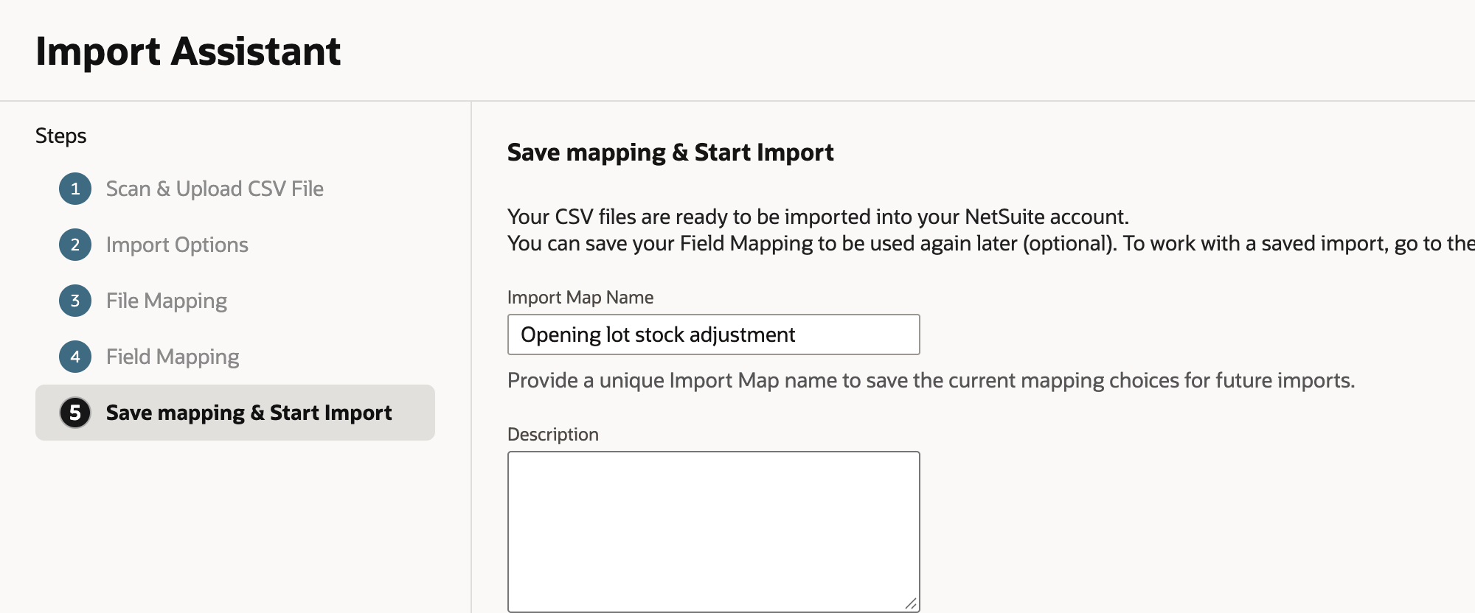This screenshot has width=1475, height=613.
Task: Focus the Import Map Name field
Action: click(x=714, y=334)
